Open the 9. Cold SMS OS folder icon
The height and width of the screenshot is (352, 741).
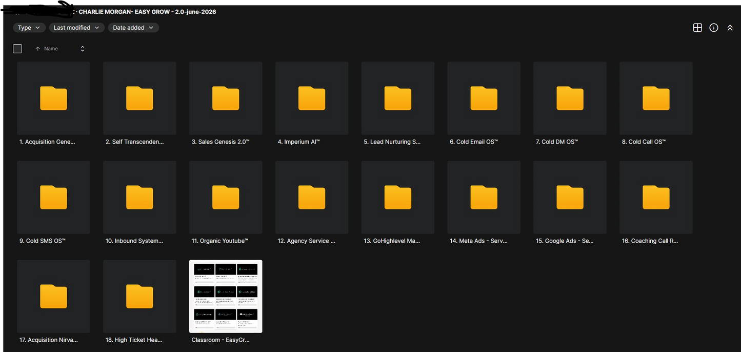53,197
